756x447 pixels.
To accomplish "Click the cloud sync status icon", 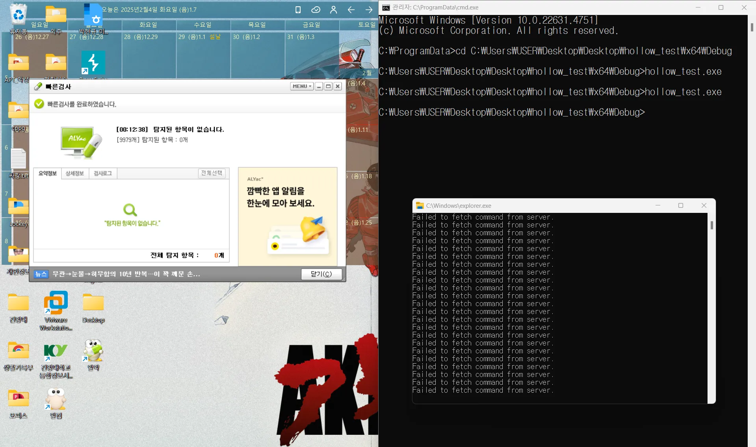I will pos(316,10).
